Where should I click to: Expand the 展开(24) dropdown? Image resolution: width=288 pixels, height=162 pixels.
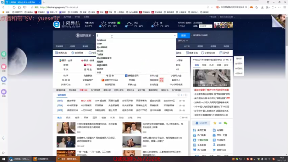(183, 41)
